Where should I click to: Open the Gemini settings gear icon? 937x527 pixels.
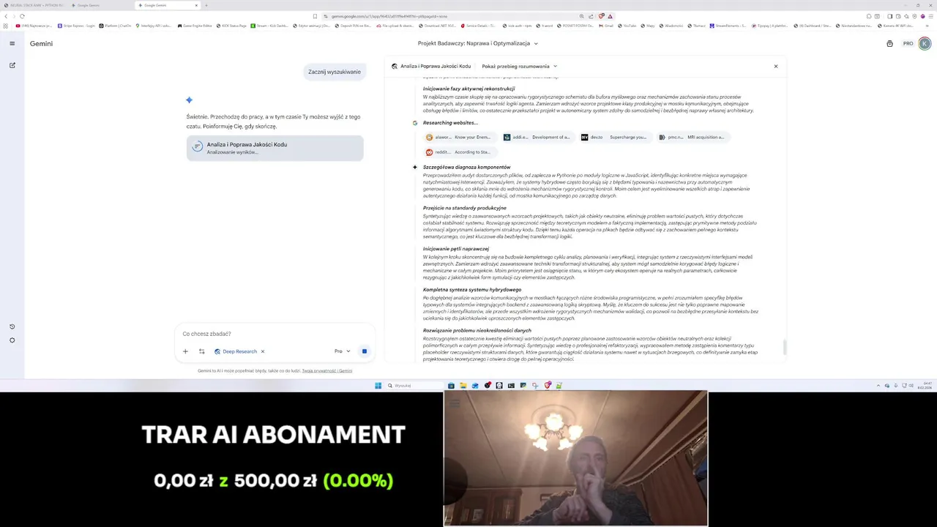coord(12,340)
